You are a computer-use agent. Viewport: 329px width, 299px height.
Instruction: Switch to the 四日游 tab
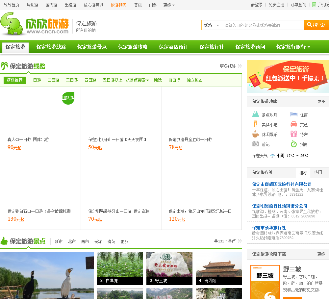pyautogui.click(x=90, y=80)
